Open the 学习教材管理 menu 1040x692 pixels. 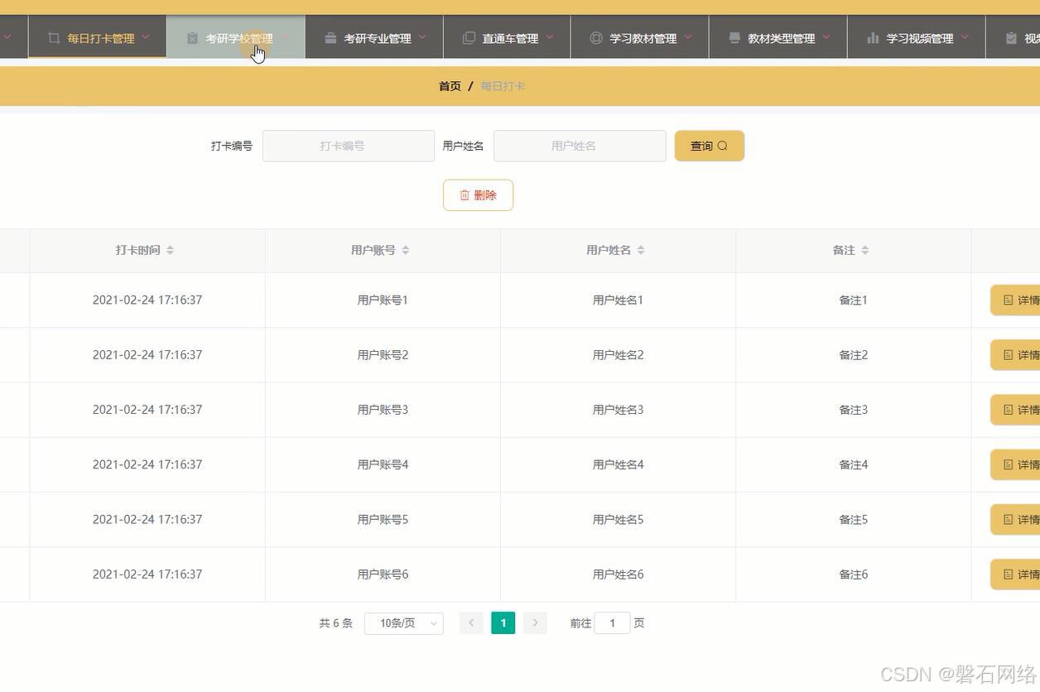pyautogui.click(x=640, y=37)
